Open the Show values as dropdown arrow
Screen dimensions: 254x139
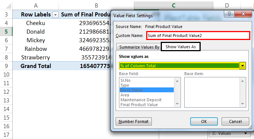point(242,66)
